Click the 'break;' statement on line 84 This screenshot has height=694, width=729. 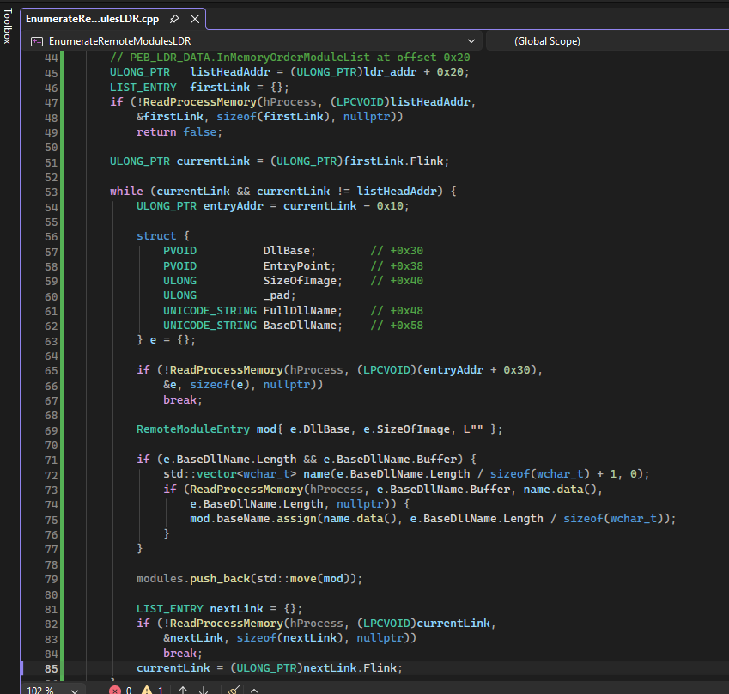tap(183, 653)
